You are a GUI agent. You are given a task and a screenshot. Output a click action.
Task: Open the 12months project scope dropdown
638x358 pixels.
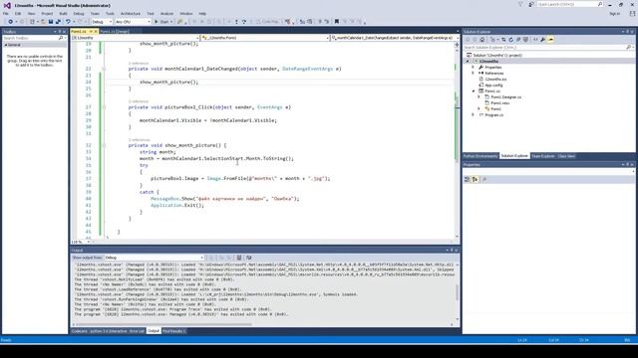136,38
